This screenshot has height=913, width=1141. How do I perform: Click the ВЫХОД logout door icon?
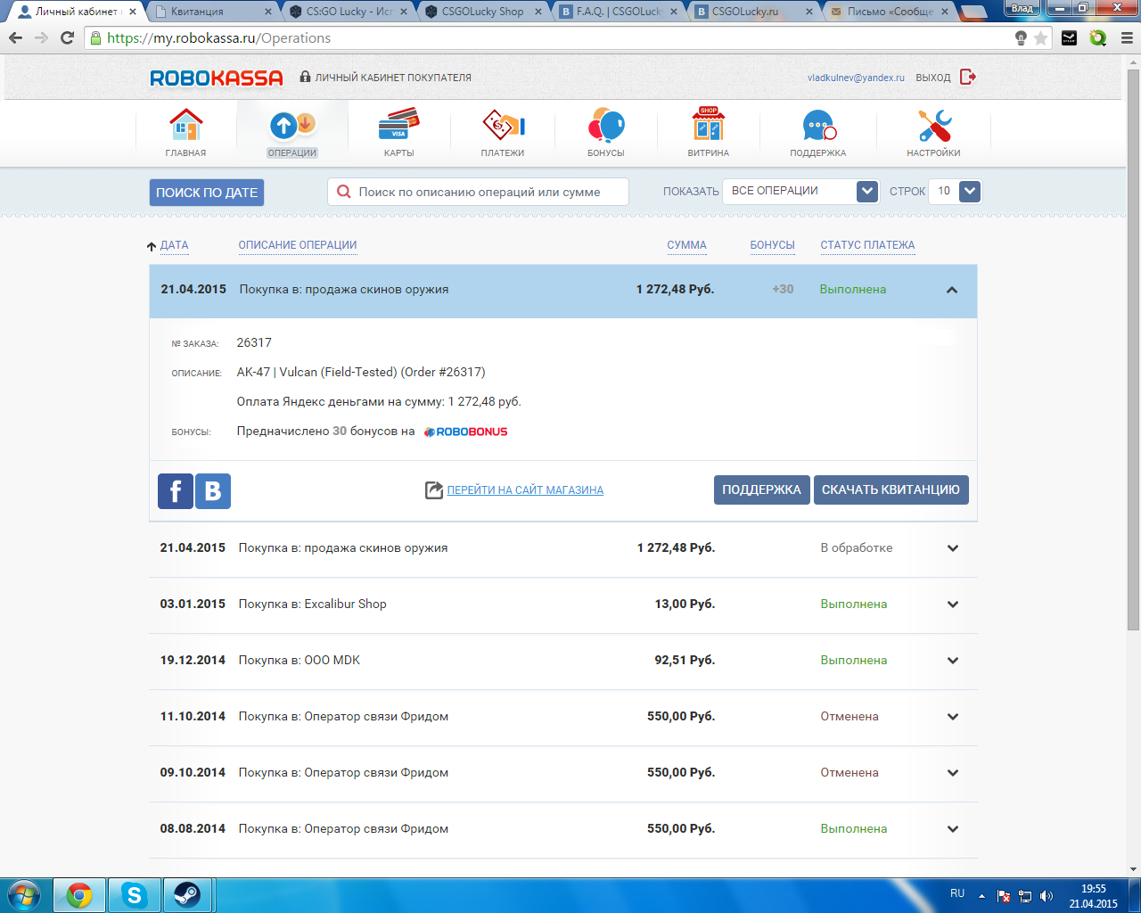969,77
